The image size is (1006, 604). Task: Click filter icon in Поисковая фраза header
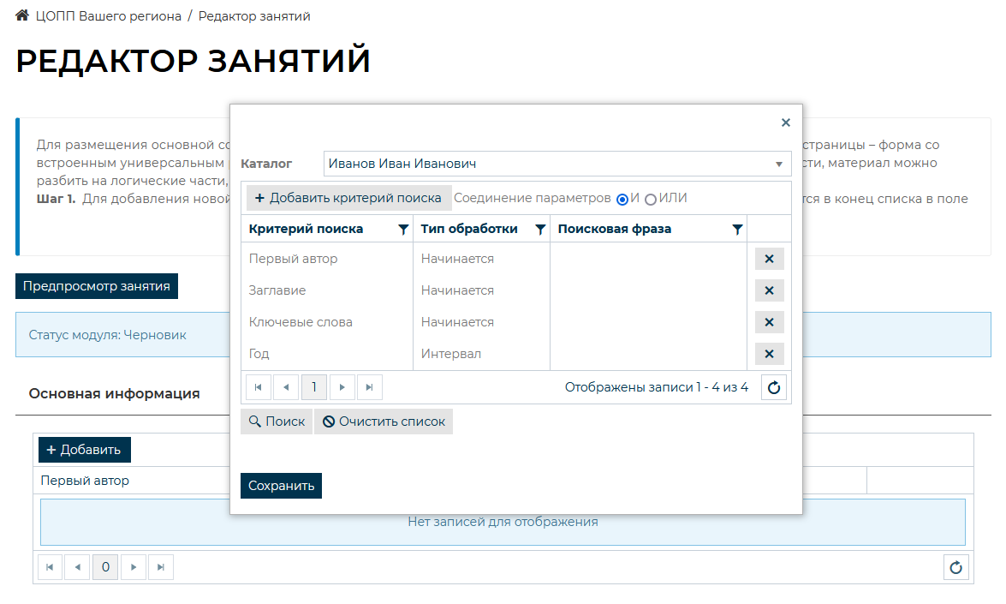(x=737, y=230)
